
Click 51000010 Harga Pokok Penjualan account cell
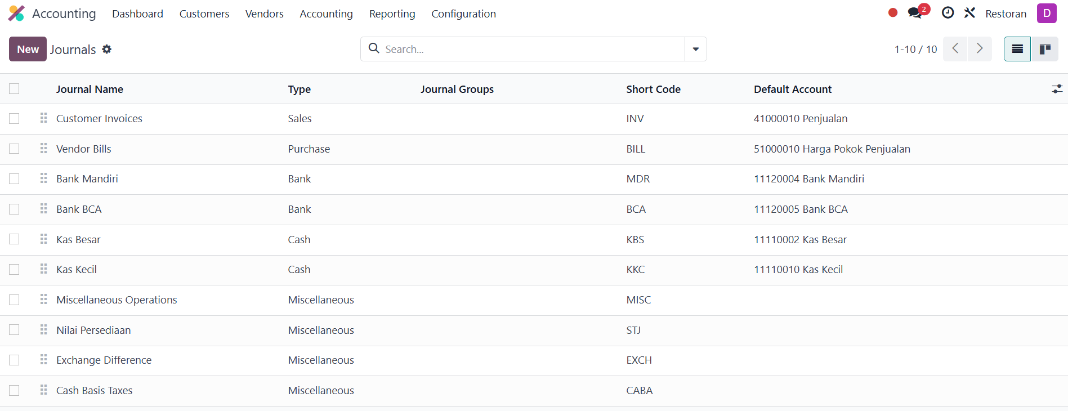(x=832, y=149)
